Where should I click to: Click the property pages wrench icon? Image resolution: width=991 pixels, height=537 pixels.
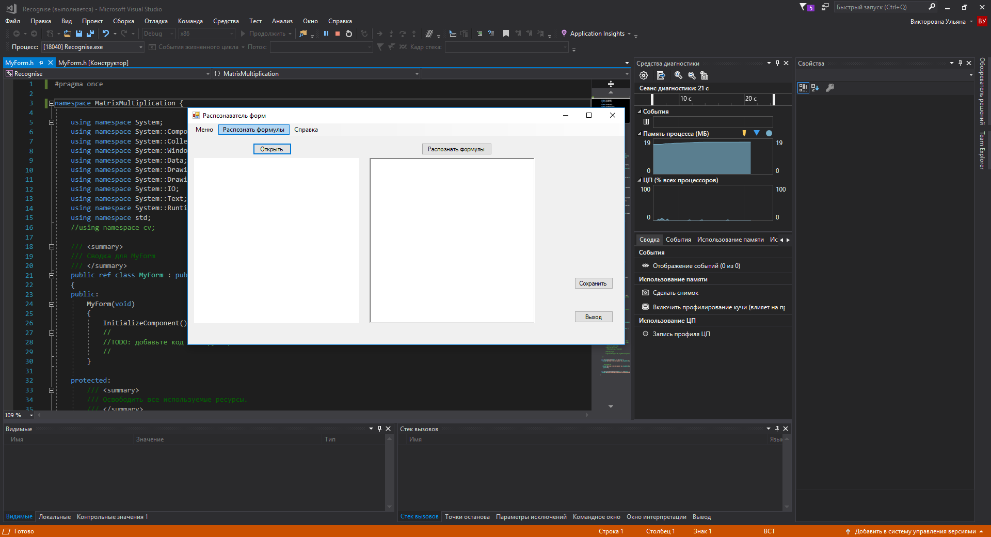(x=830, y=88)
